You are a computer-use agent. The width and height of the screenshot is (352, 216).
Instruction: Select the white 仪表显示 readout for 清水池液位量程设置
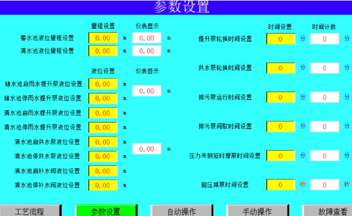[147, 51]
